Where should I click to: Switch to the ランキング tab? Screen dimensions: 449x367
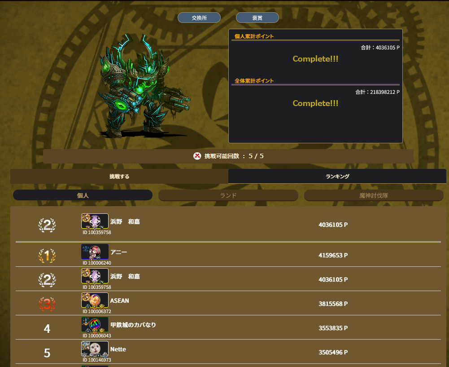tap(337, 177)
